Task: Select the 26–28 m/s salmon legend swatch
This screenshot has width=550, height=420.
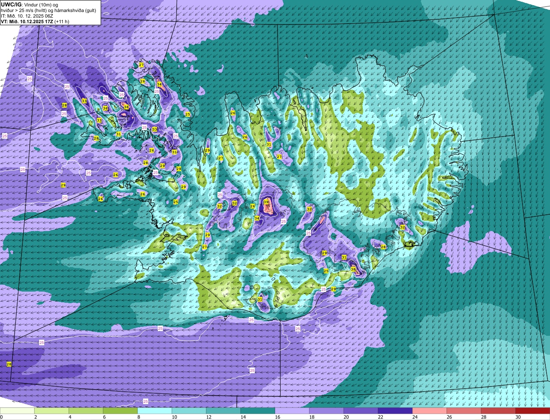Action: [x=464, y=411]
